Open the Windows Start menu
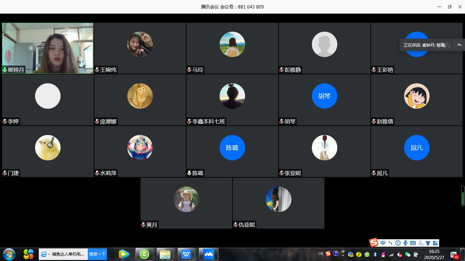This screenshot has width=465, height=261. 9,254
